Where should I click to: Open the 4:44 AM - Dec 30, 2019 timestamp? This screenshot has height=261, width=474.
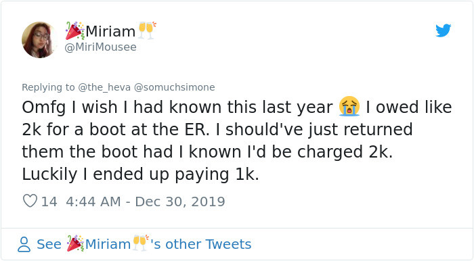point(146,201)
